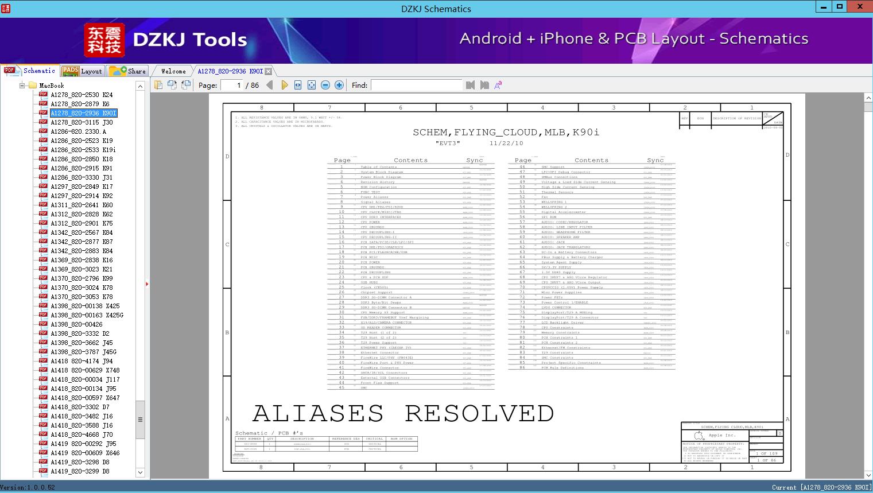Open A1286_820-2533 K19i schematic
Image resolution: width=873 pixels, height=493 pixels.
click(x=83, y=150)
